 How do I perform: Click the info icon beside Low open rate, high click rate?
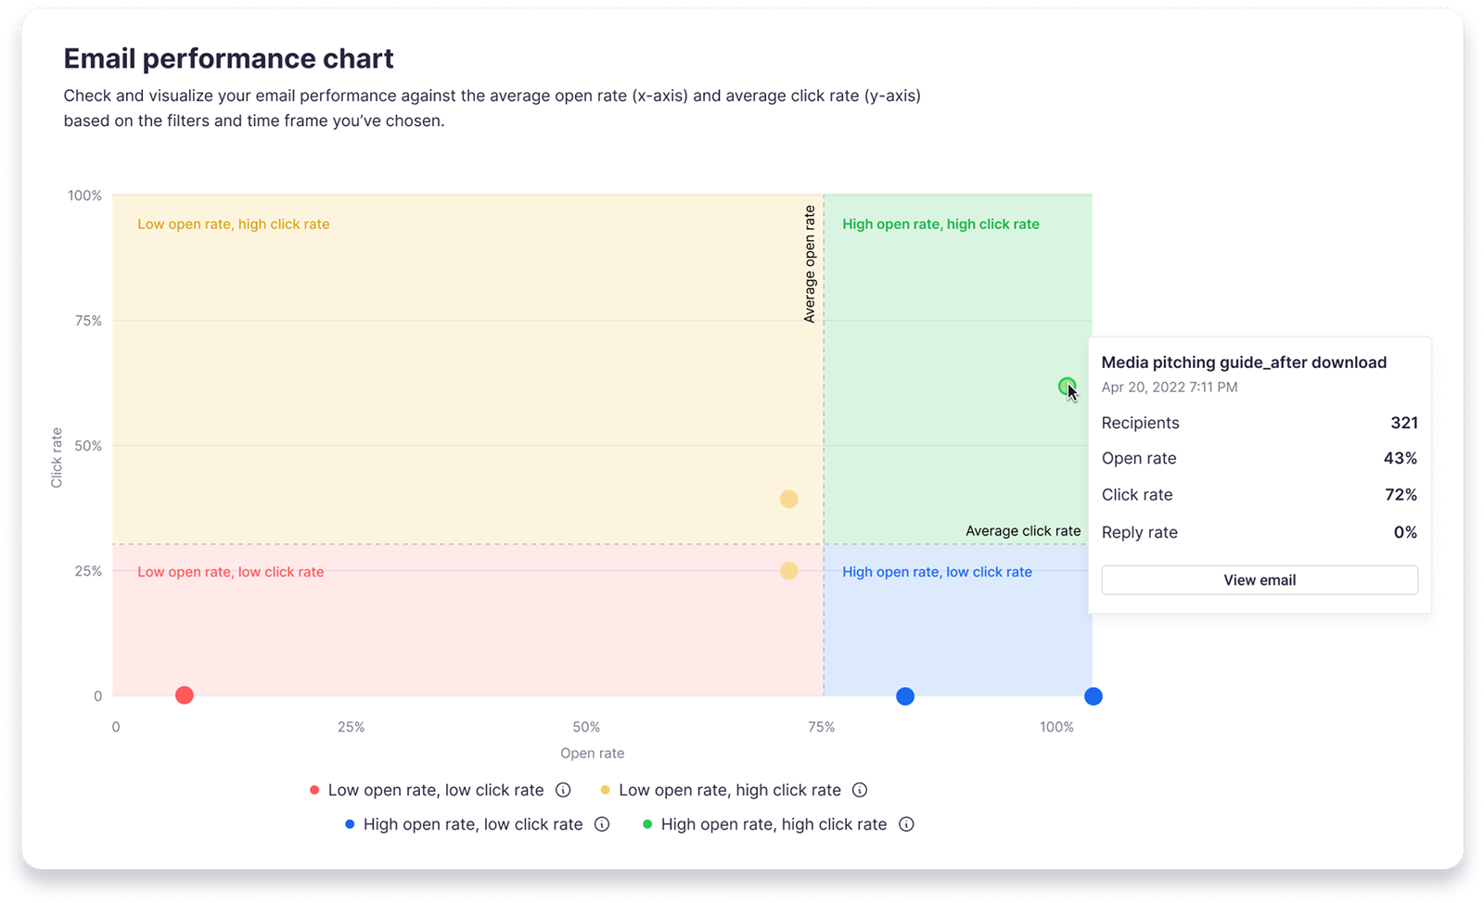[860, 790]
